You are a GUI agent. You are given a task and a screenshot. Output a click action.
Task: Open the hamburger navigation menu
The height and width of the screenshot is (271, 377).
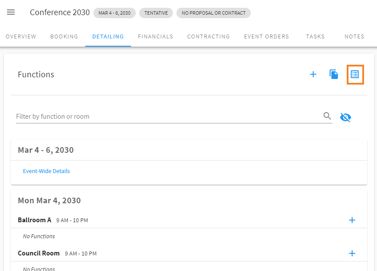(x=11, y=12)
